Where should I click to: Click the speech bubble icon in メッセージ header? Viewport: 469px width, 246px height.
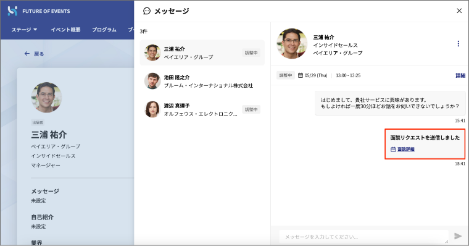coord(147,11)
